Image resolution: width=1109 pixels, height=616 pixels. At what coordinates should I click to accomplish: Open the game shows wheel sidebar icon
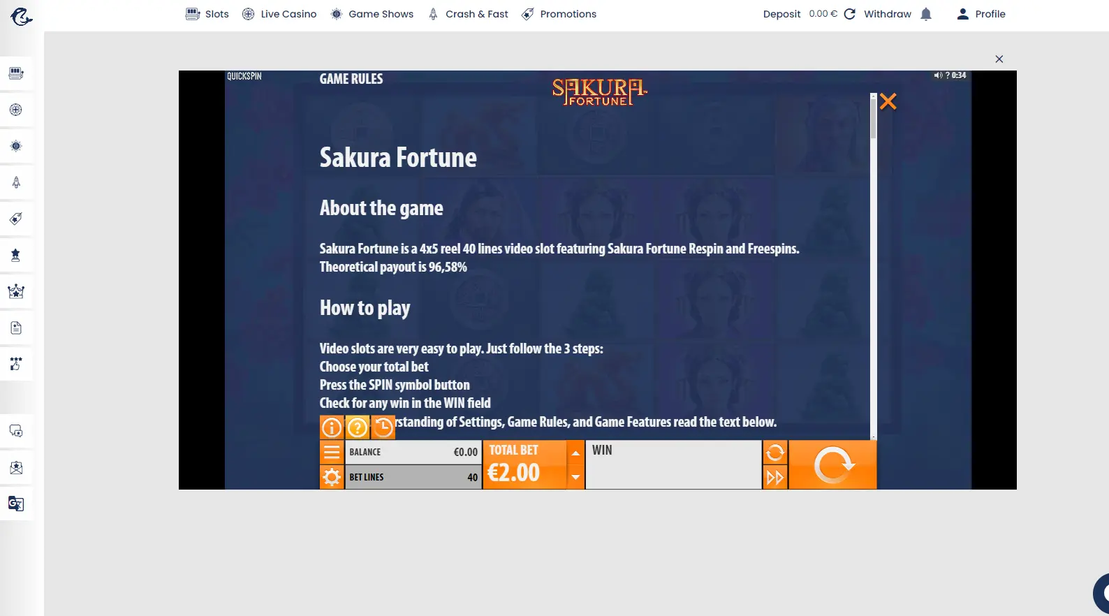click(x=16, y=146)
